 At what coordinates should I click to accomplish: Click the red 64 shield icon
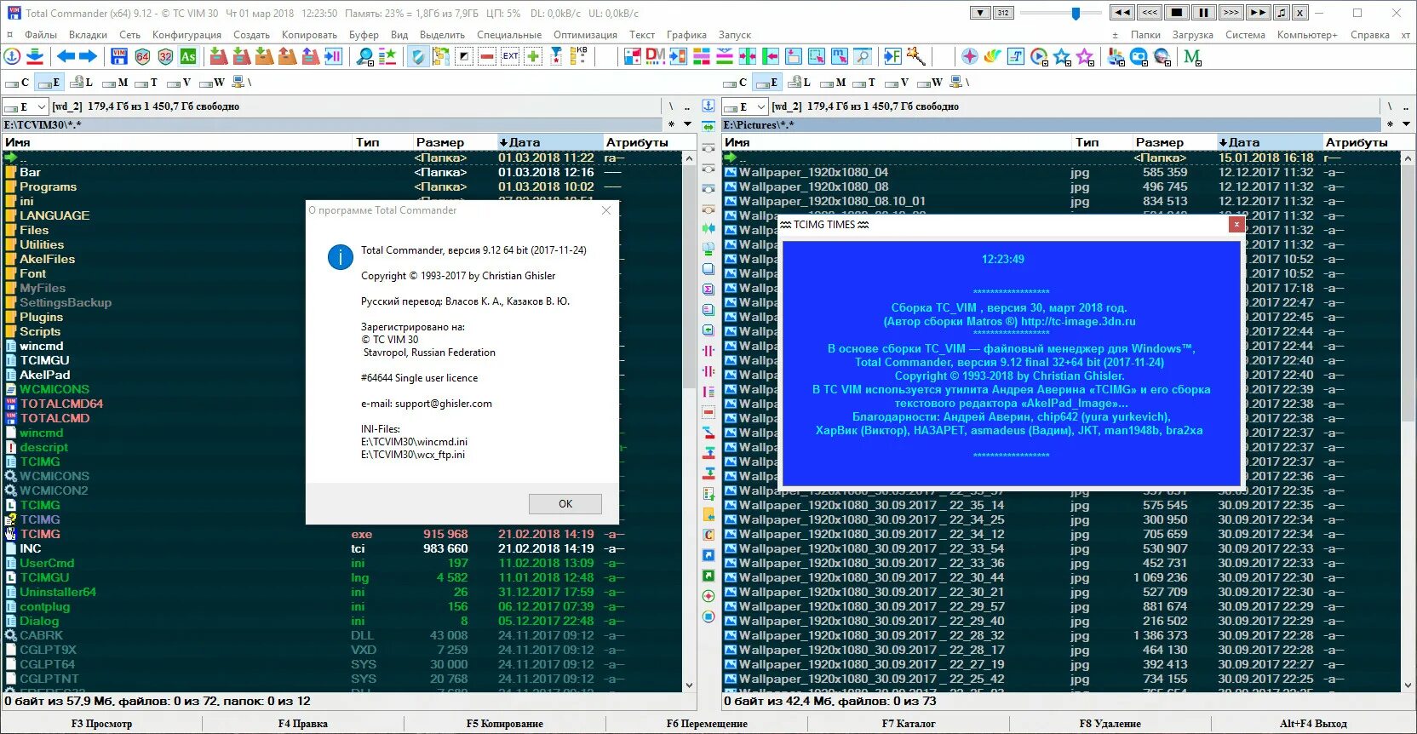click(142, 57)
